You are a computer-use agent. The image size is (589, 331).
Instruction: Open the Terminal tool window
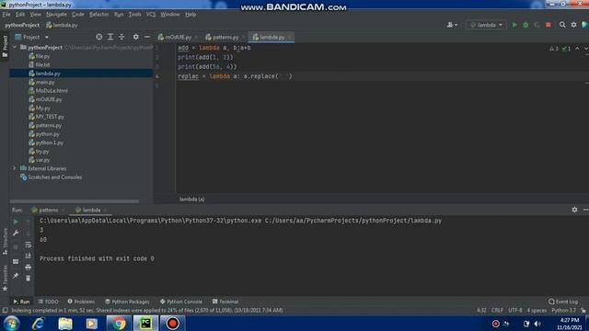(x=225, y=302)
